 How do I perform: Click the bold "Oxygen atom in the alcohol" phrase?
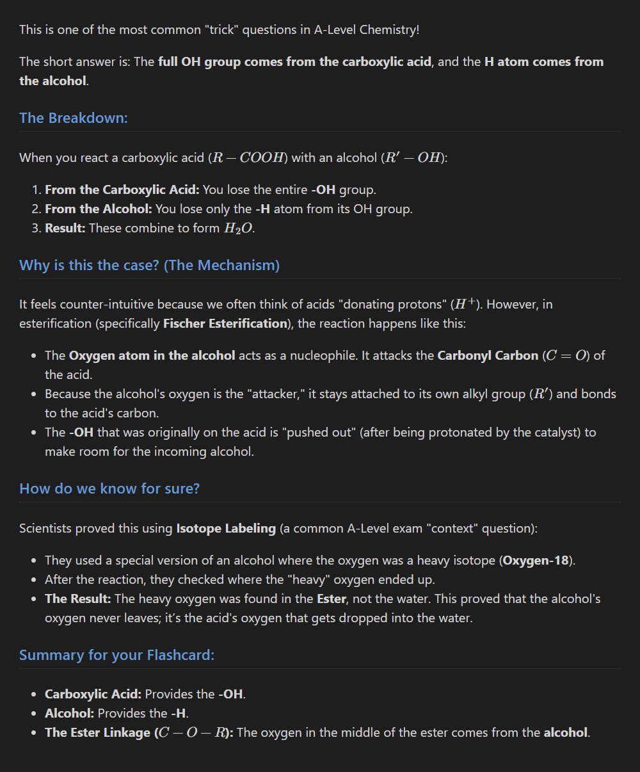(x=152, y=356)
